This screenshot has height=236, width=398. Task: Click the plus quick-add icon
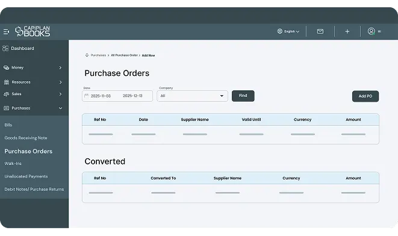click(x=347, y=31)
